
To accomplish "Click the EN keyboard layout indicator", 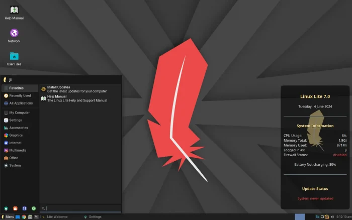I will tap(317, 216).
